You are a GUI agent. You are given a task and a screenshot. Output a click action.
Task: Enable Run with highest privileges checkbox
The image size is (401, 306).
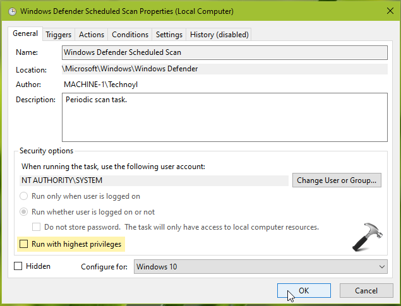coord(24,244)
